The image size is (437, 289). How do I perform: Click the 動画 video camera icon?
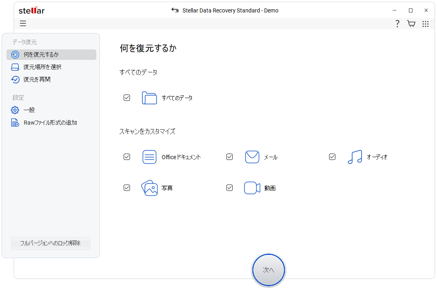[252, 188]
